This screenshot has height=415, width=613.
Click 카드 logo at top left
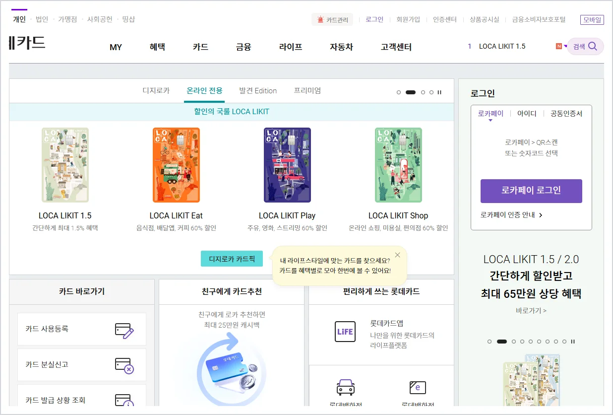click(27, 43)
